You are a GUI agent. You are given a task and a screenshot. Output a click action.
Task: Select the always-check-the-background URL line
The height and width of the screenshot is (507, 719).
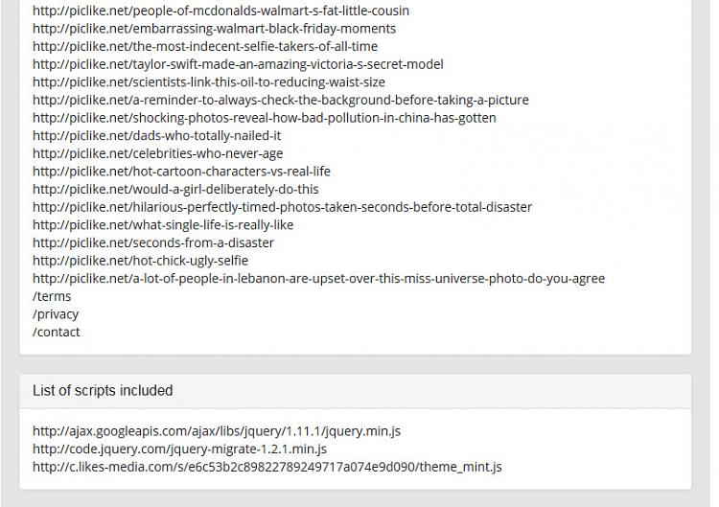281,100
